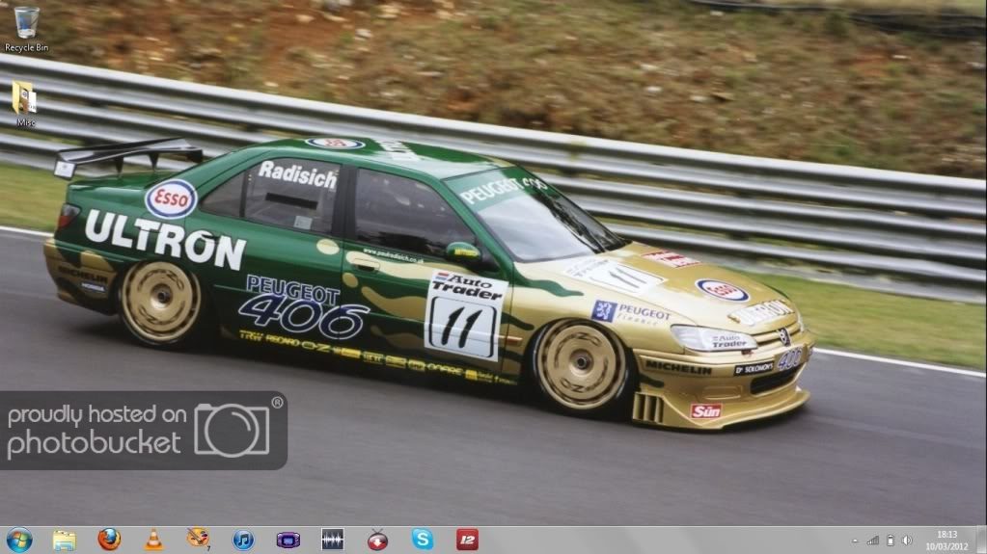
Task: Check the battery power tray icon
Action: pos(891,541)
